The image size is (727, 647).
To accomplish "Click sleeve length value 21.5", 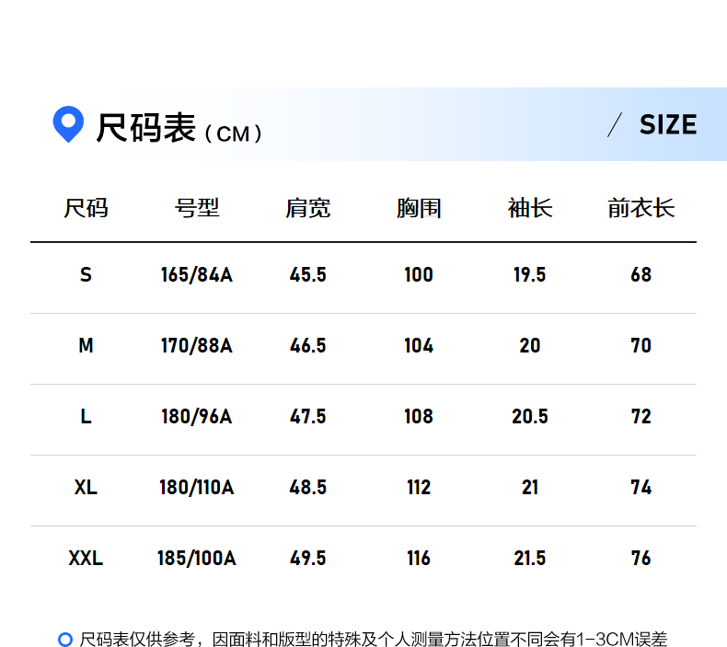I will [530, 558].
